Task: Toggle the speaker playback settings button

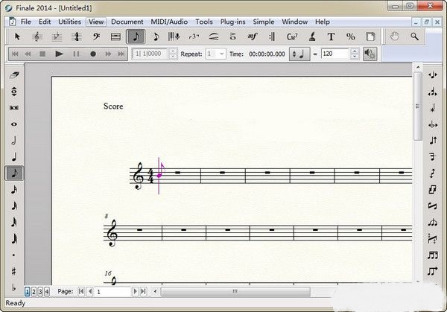Action: pyautogui.click(x=370, y=54)
